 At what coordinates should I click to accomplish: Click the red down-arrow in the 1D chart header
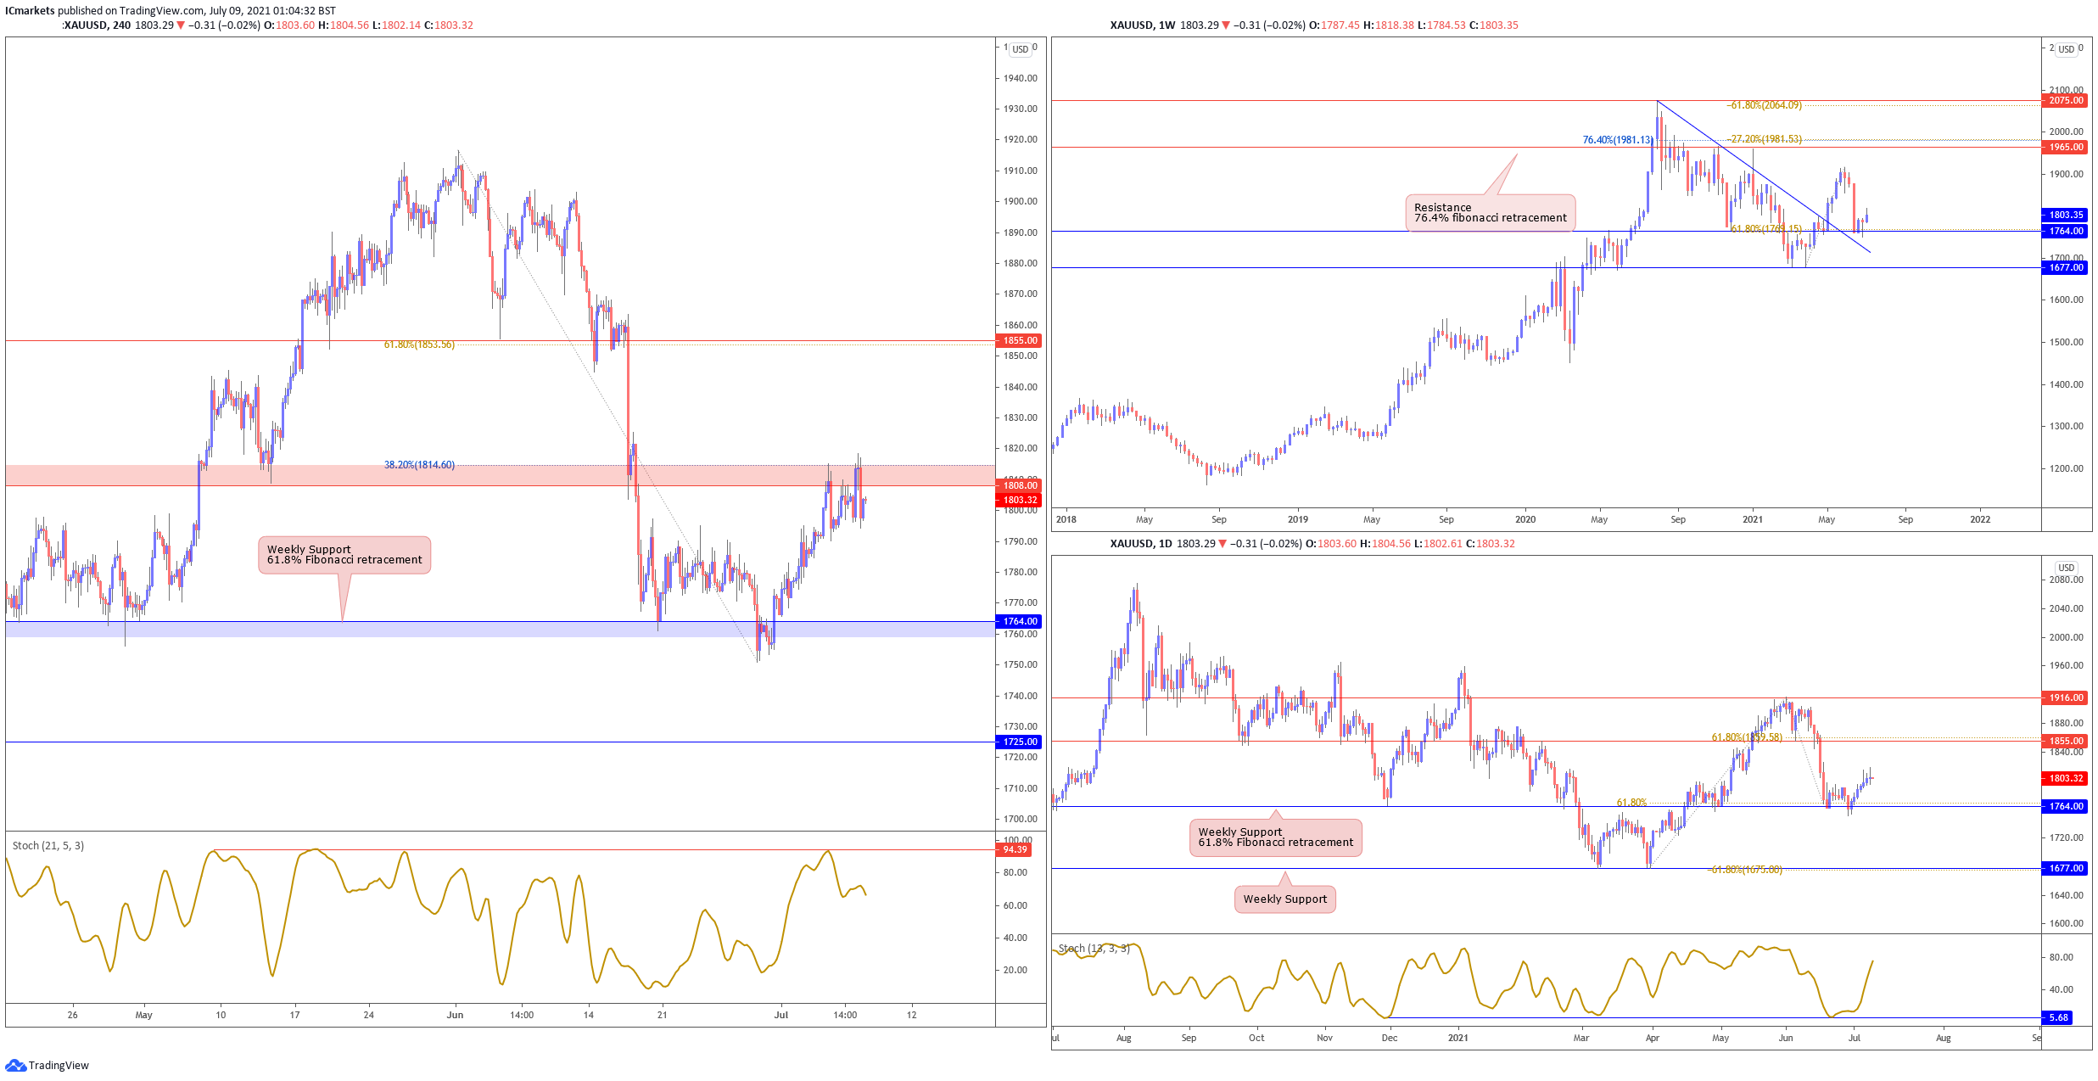(1222, 544)
